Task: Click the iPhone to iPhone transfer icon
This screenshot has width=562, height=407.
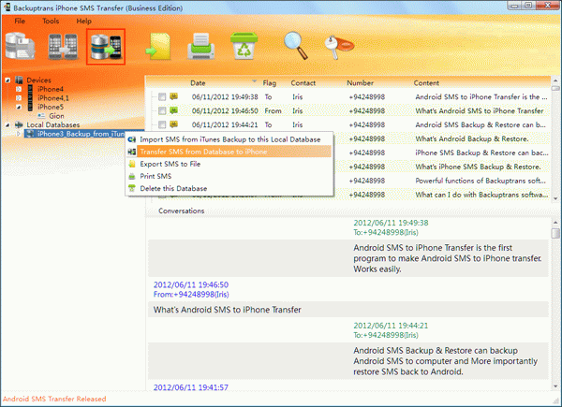Action: (63, 47)
